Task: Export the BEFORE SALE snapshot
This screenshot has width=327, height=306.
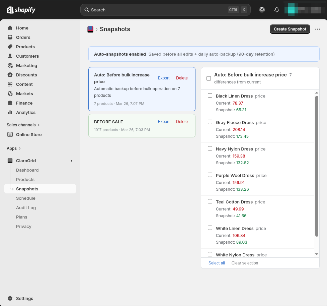Action: point(163,122)
